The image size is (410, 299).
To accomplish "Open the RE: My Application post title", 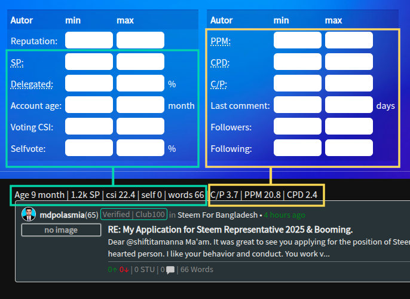I will (230, 230).
